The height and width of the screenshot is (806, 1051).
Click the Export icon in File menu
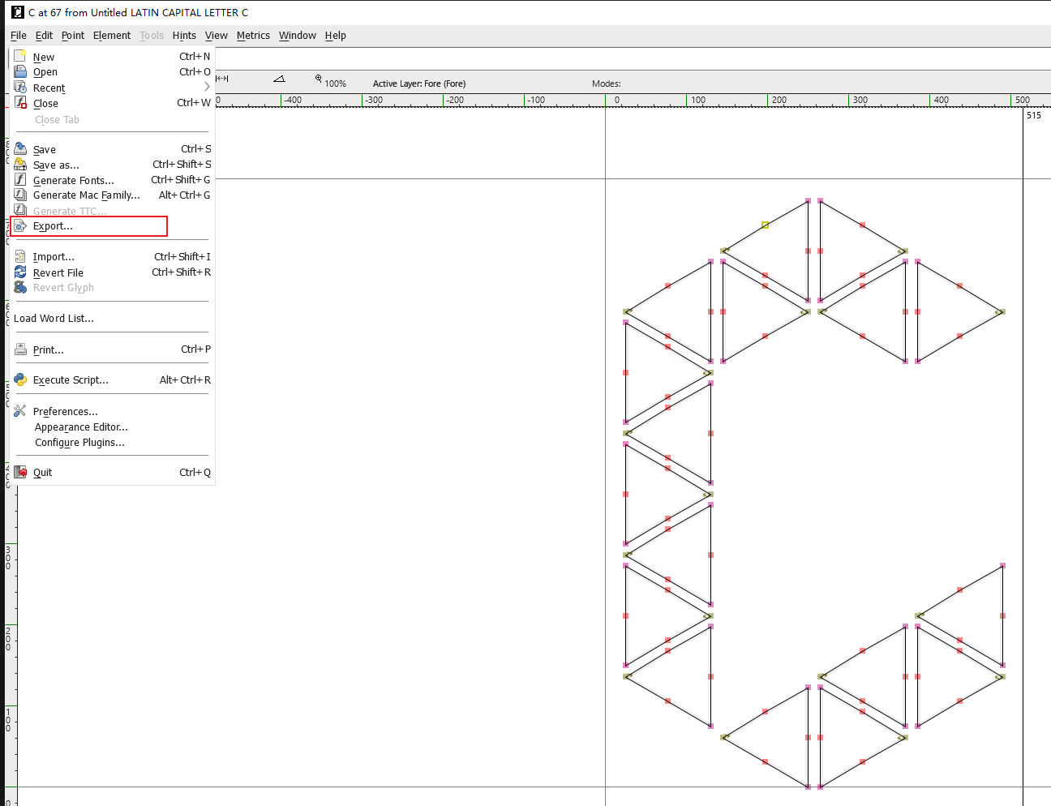(x=20, y=226)
